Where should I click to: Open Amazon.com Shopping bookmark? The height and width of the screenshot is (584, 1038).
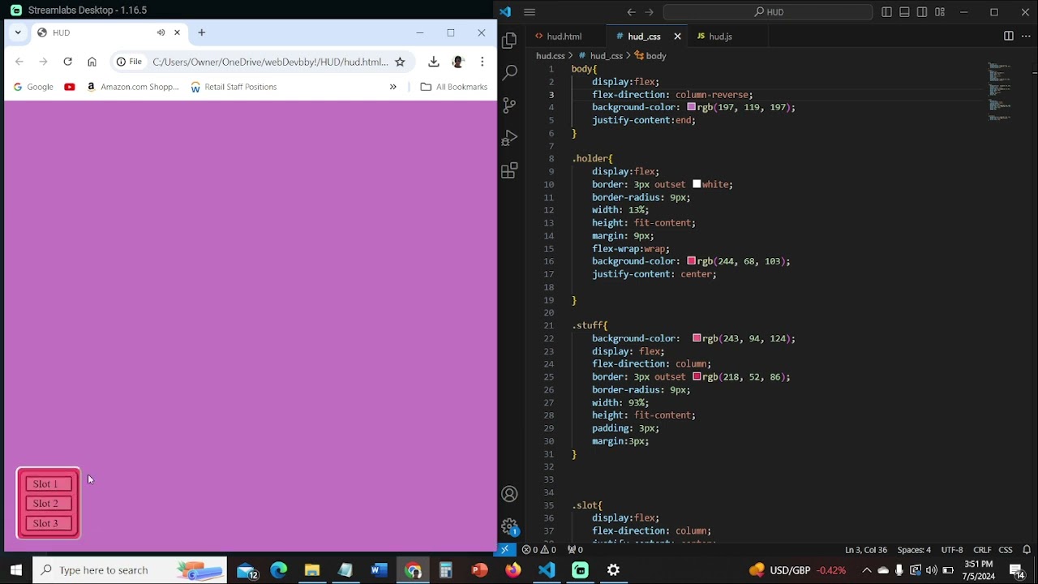132,87
